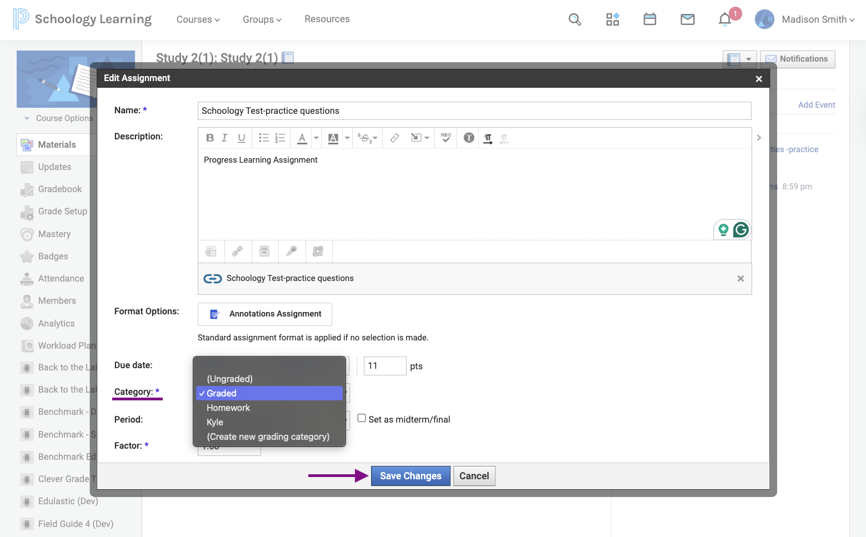Open messages envelope icon
Screen dimensions: 866x537
pos(688,19)
